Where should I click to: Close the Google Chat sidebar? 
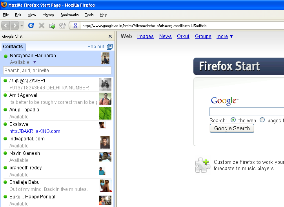[110, 36]
